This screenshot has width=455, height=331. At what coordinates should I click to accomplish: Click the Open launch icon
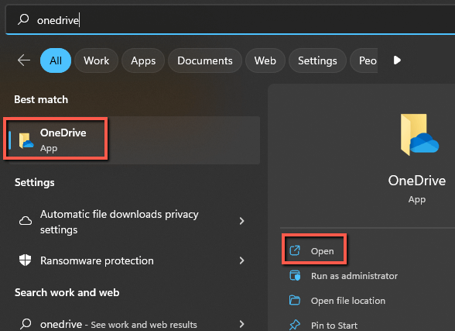295,250
